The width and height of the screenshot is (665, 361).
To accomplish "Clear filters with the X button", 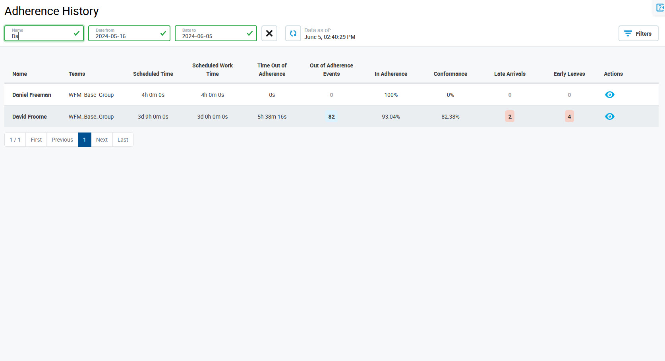I will point(269,33).
